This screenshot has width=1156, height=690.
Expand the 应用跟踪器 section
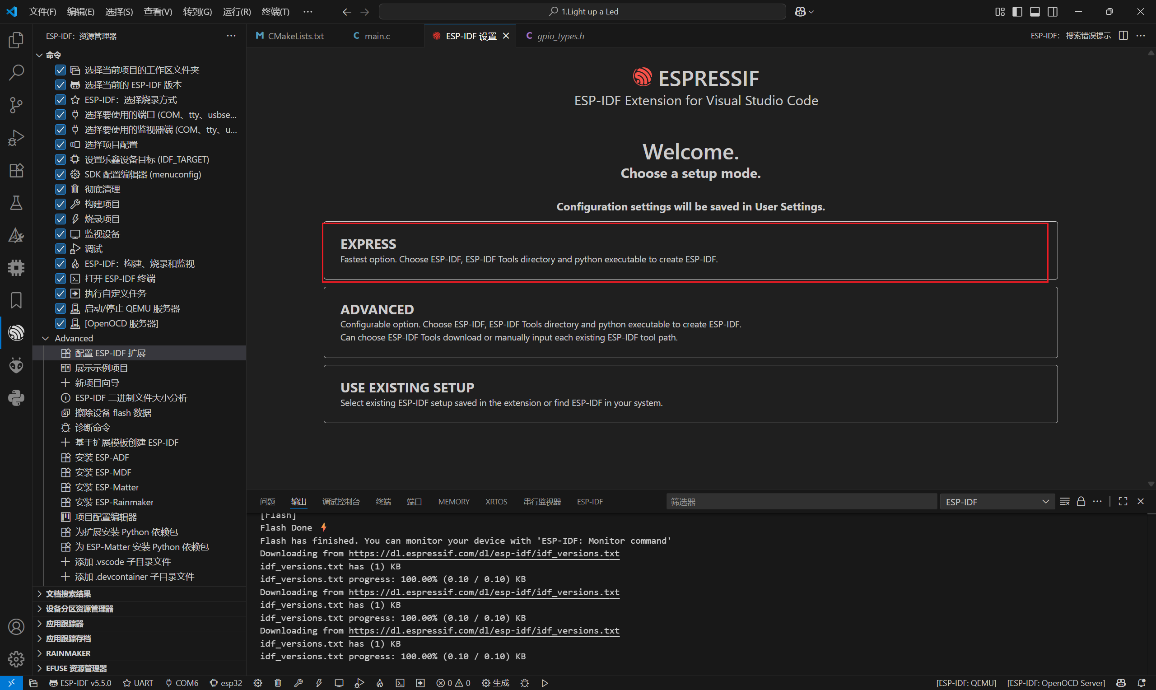tap(39, 624)
